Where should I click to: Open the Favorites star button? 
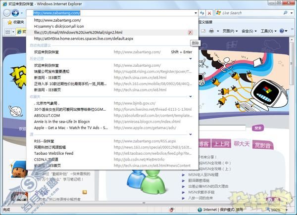(x=16, y=22)
